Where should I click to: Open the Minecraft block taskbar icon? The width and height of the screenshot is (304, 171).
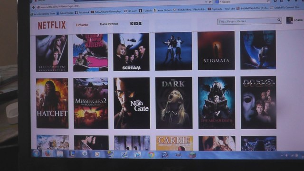coord(192,155)
